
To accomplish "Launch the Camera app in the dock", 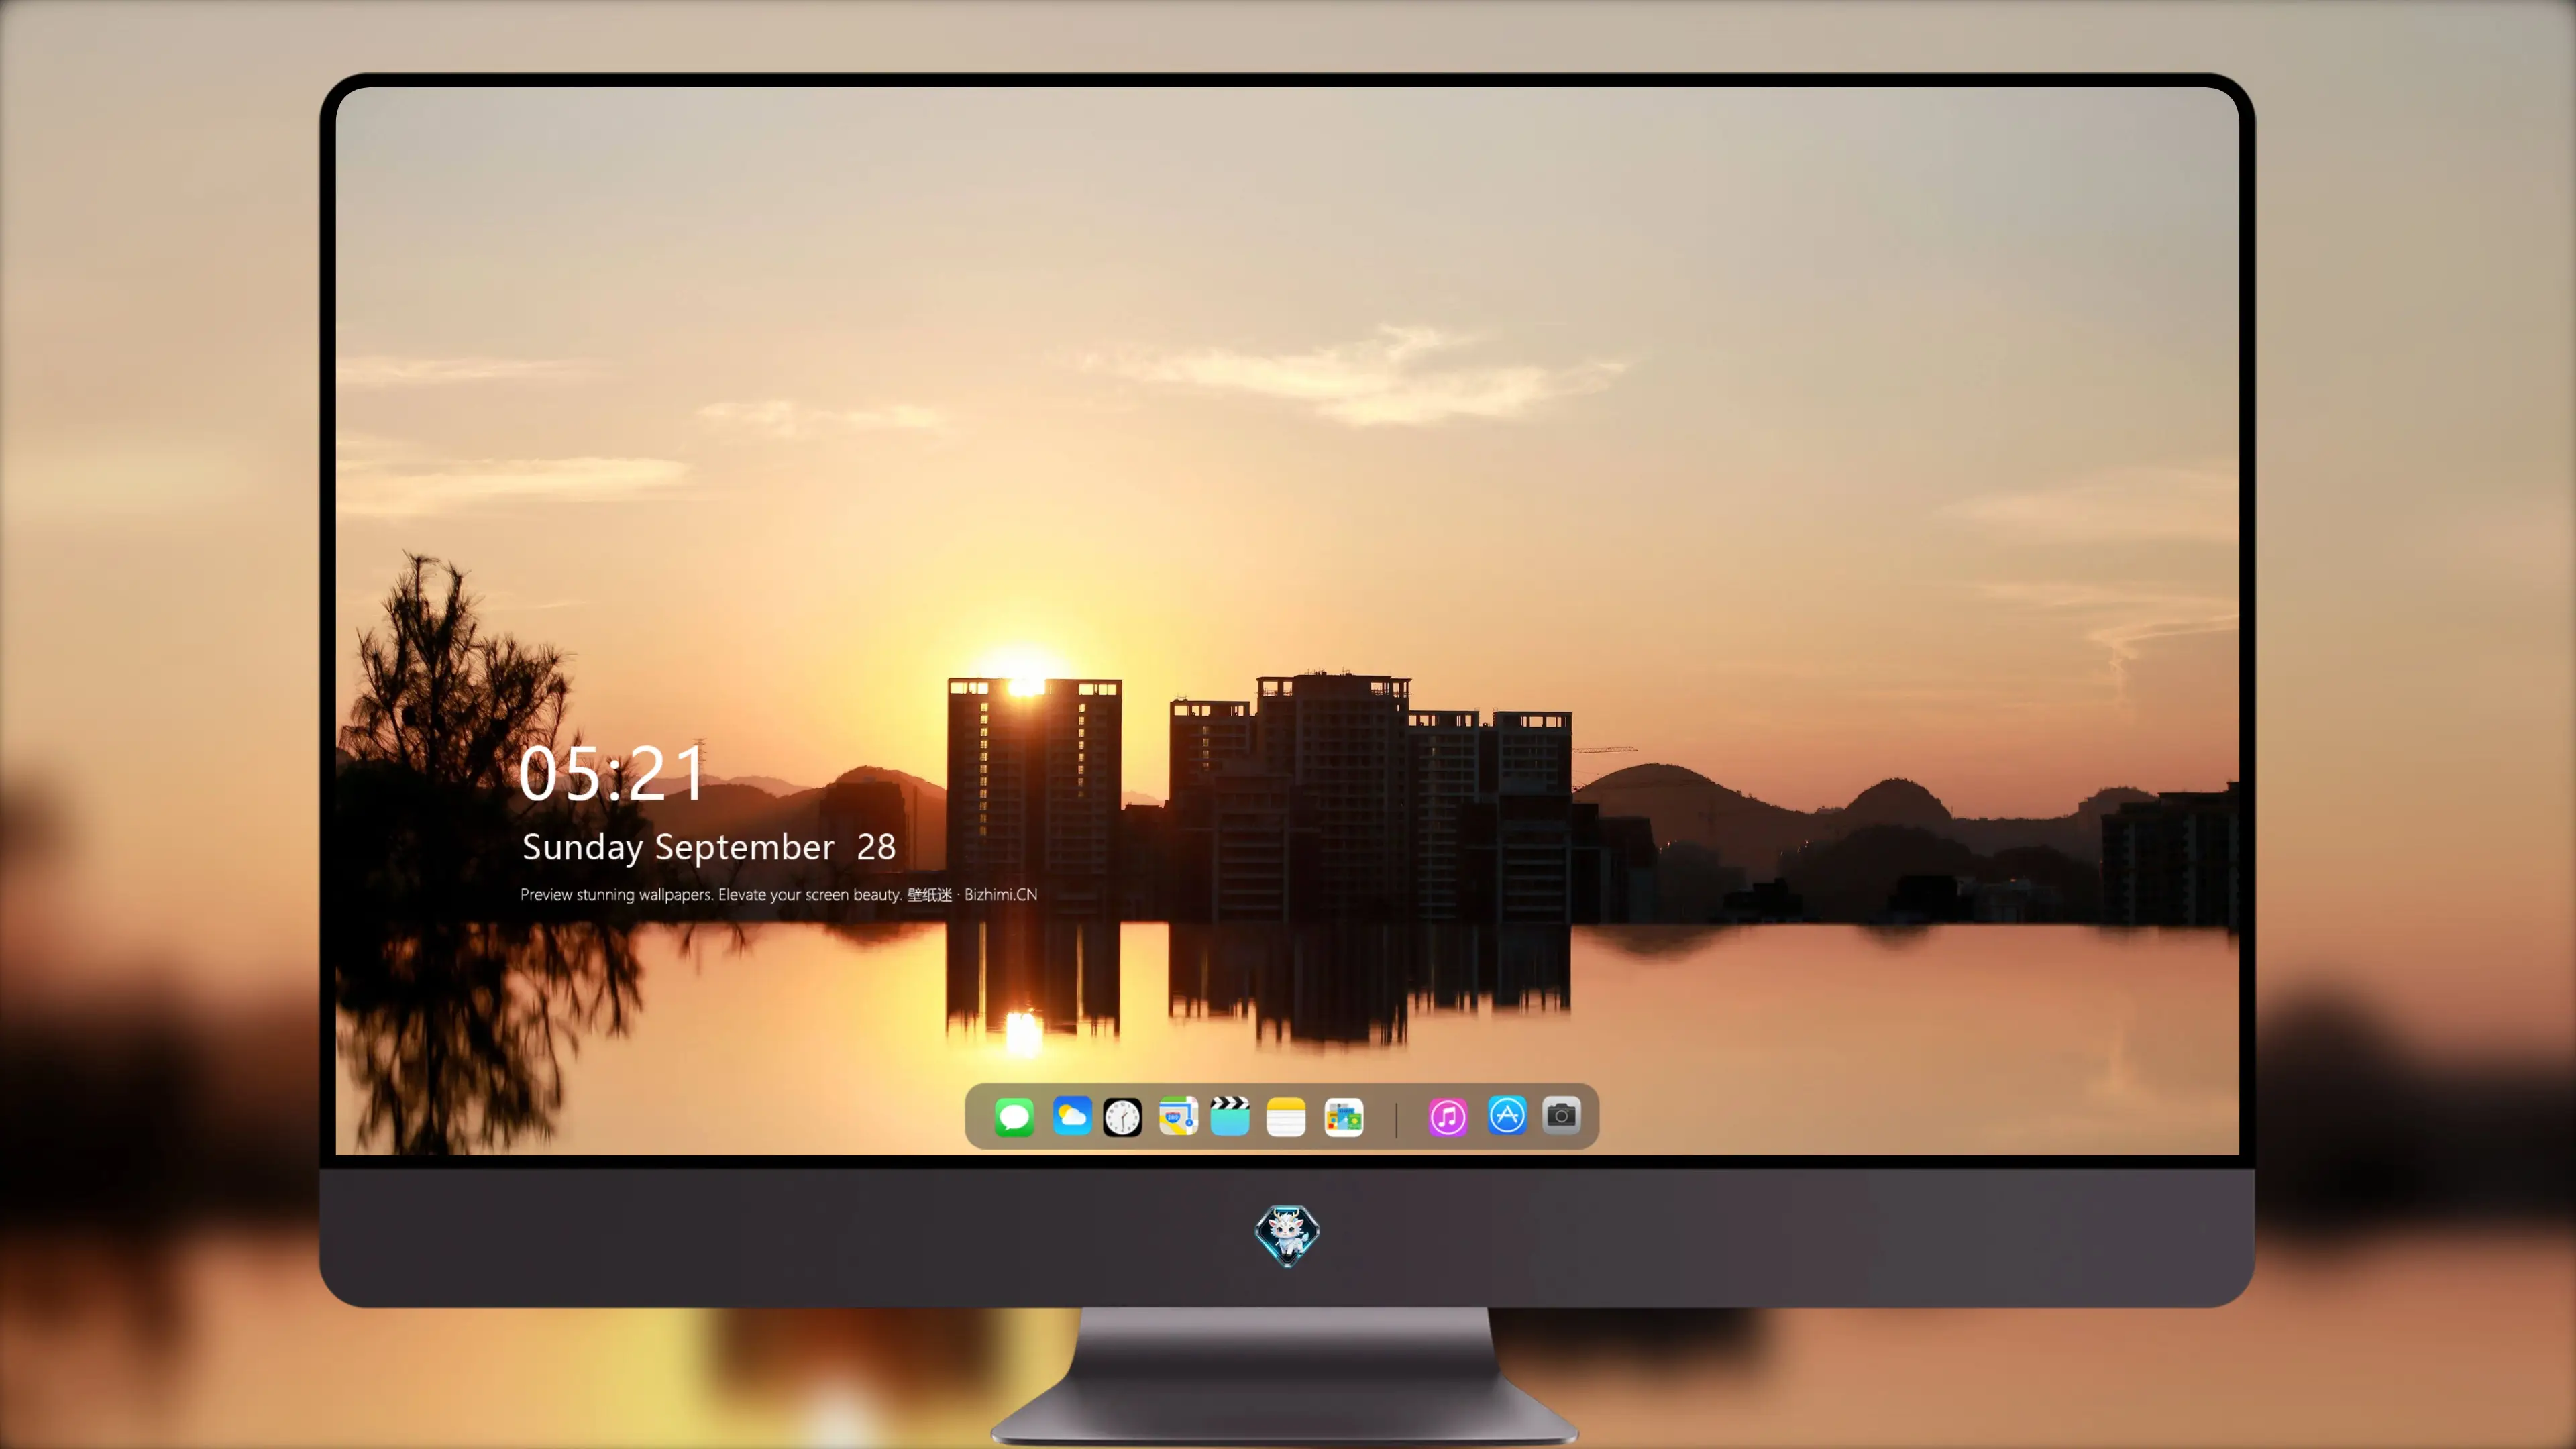I will (x=1561, y=1116).
